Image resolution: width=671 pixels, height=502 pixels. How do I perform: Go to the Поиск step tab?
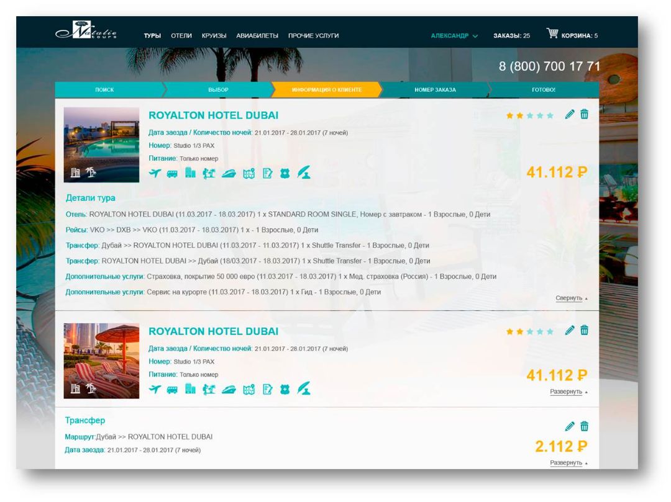(104, 90)
